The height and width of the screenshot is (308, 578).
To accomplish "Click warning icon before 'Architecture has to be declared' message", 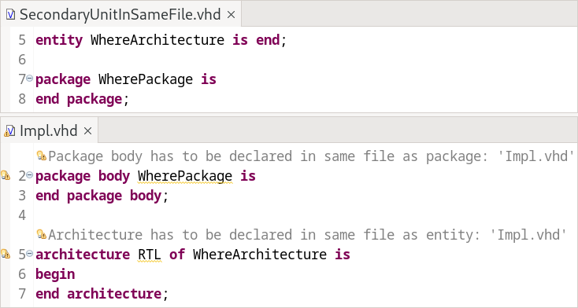I will click(41, 234).
